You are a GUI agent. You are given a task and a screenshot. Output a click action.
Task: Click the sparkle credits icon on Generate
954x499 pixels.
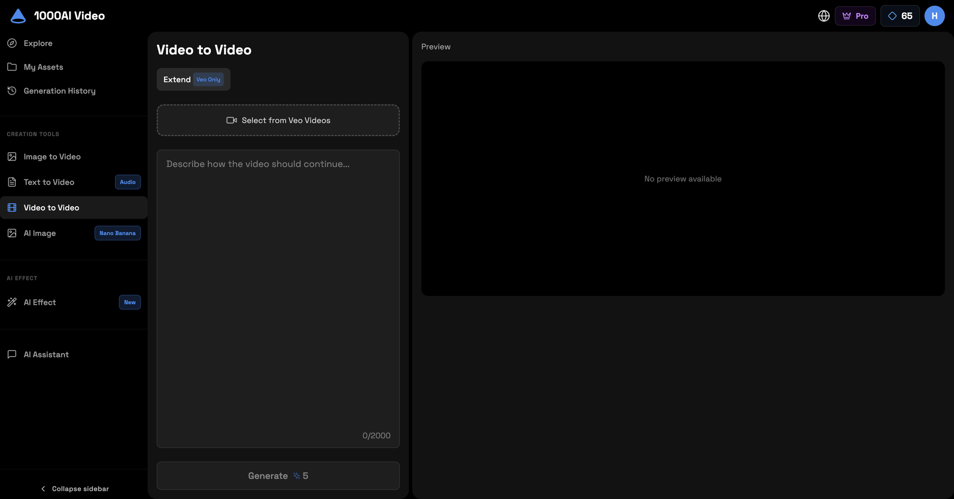pos(297,476)
